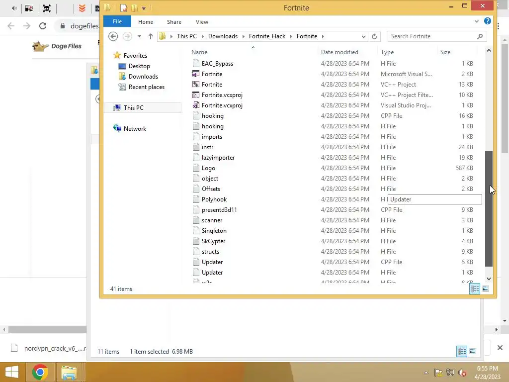The width and height of the screenshot is (509, 382).
Task: Click This PC in the address path
Action: point(187,36)
